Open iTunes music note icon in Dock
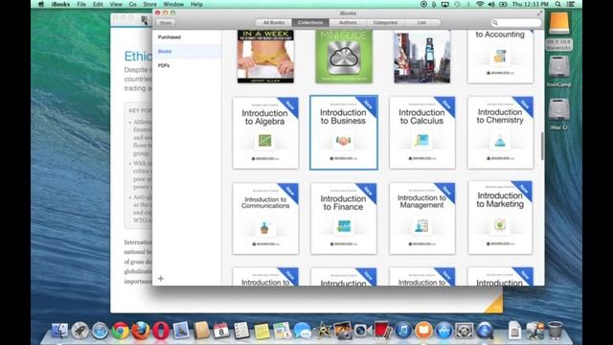This screenshot has height=345, width=613. pyautogui.click(x=403, y=331)
